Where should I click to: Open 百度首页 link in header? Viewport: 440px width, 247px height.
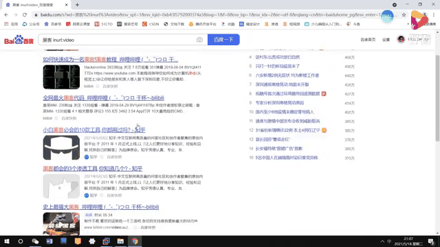click(x=368, y=40)
